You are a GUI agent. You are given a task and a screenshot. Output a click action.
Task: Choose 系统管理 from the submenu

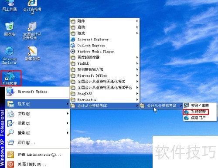pos(200,112)
